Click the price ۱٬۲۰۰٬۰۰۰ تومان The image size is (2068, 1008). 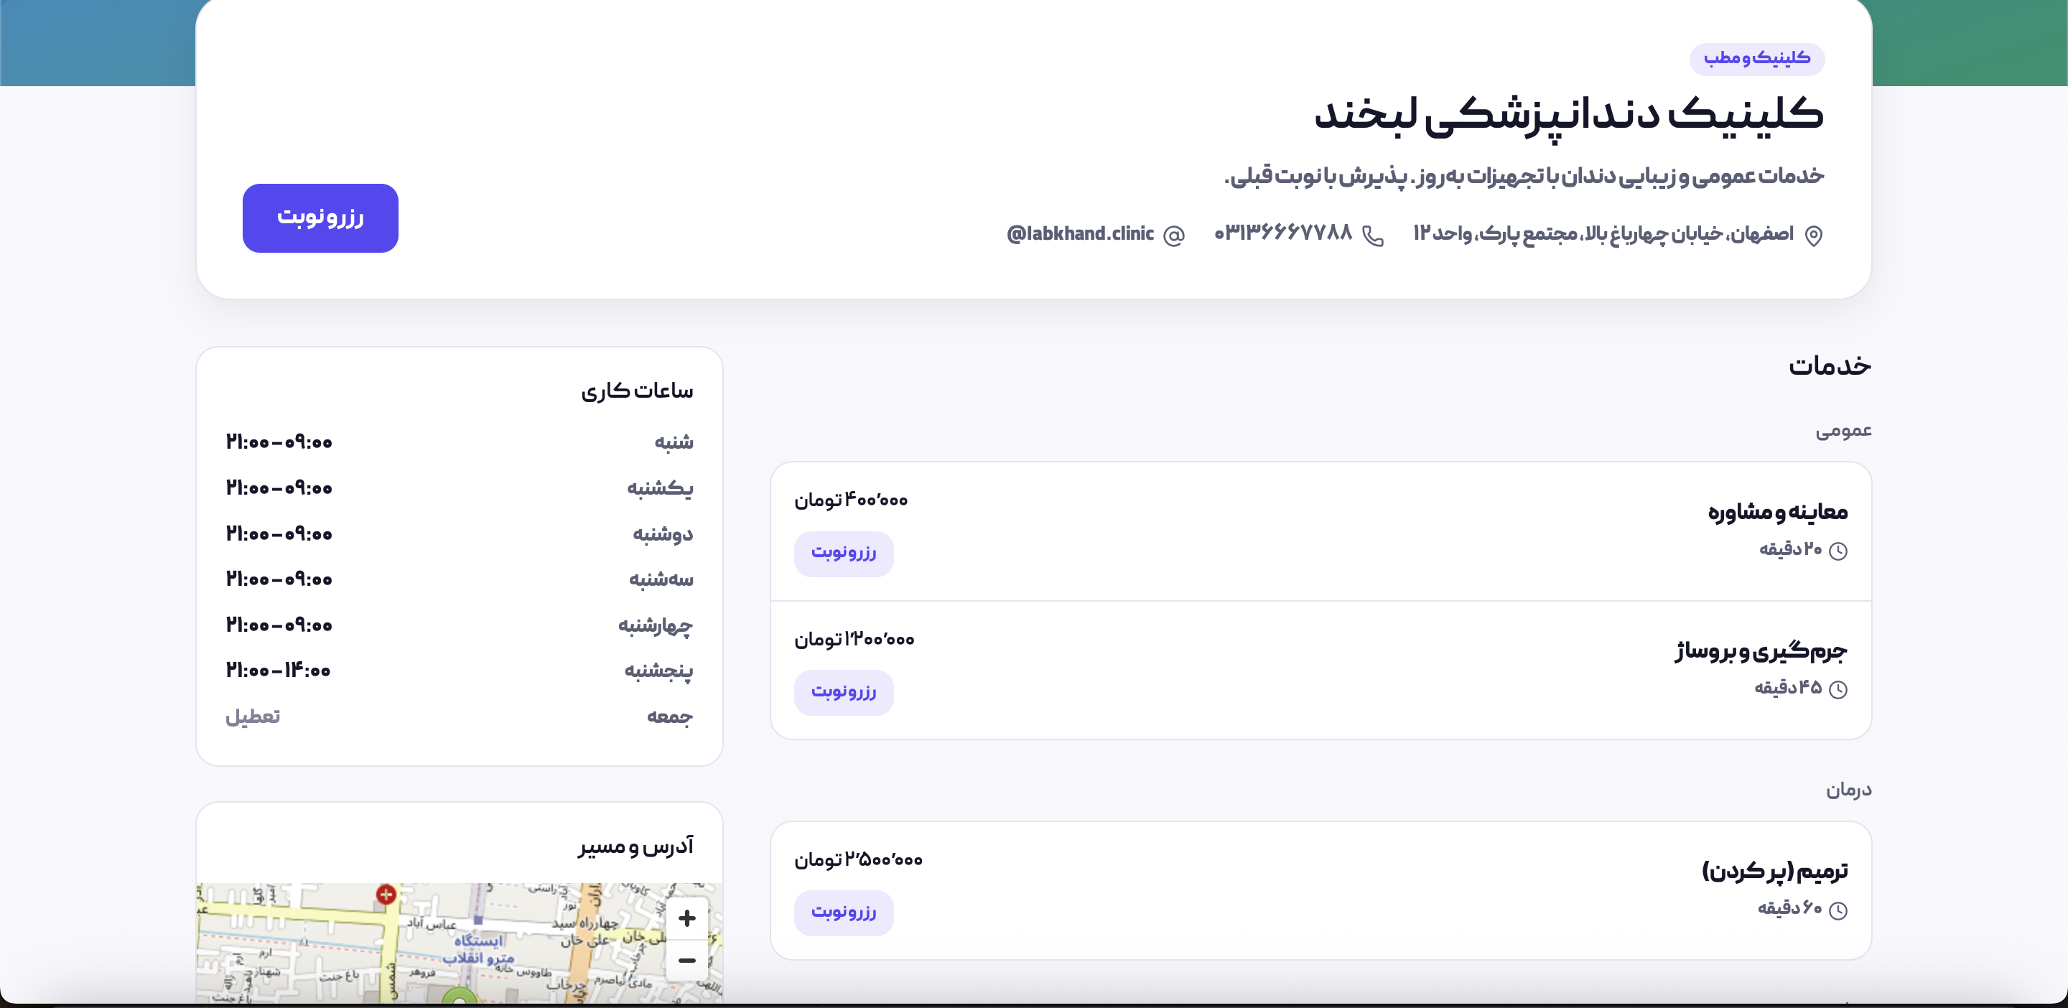click(854, 639)
